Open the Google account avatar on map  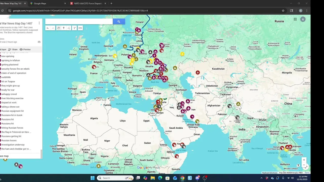pos(303,19)
